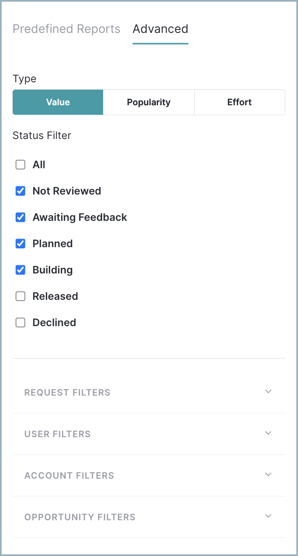Uncheck the Not Reviewed checkbox
298x556 pixels.
pos(21,191)
